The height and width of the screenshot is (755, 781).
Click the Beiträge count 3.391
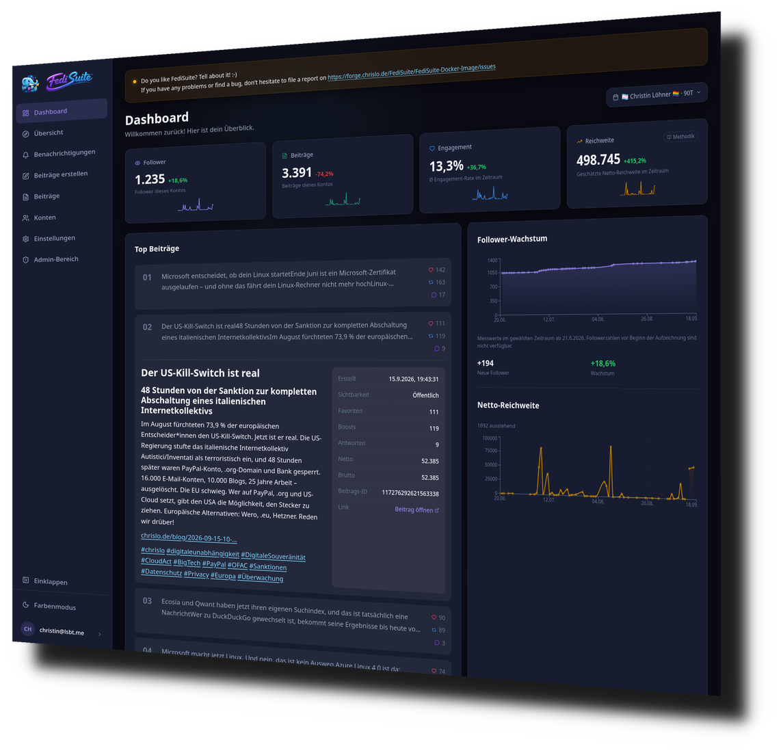(296, 173)
